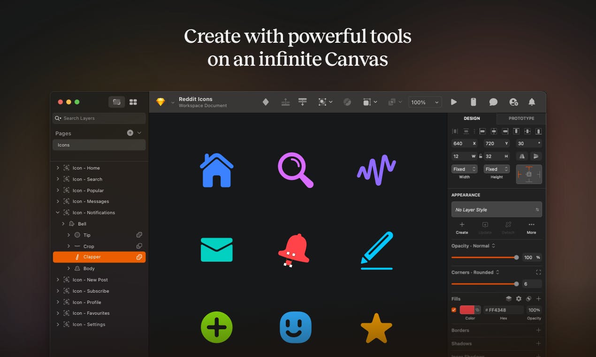
Task: Click the Create Symbol diamond icon
Action: pyautogui.click(x=266, y=102)
